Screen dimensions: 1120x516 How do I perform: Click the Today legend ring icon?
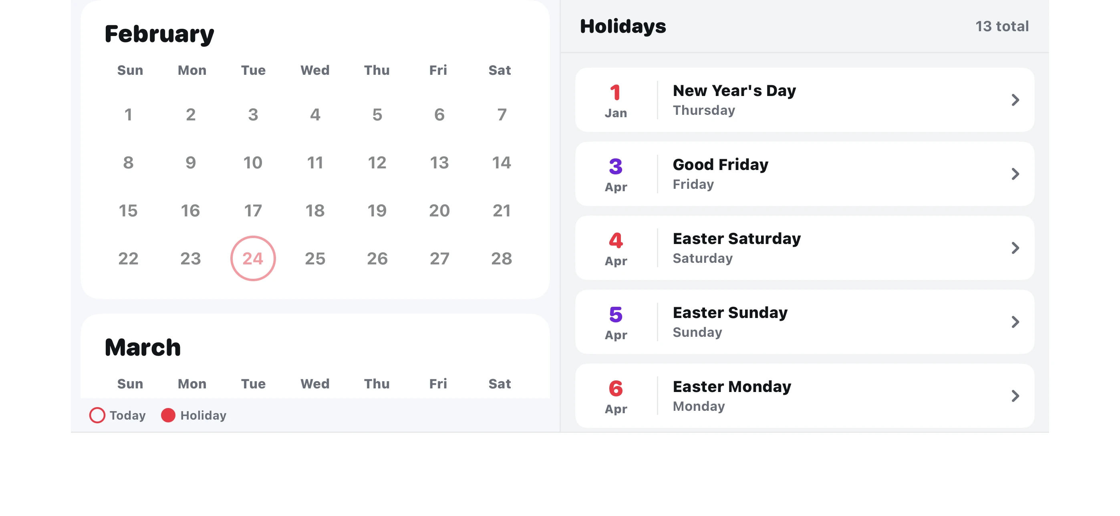(97, 415)
